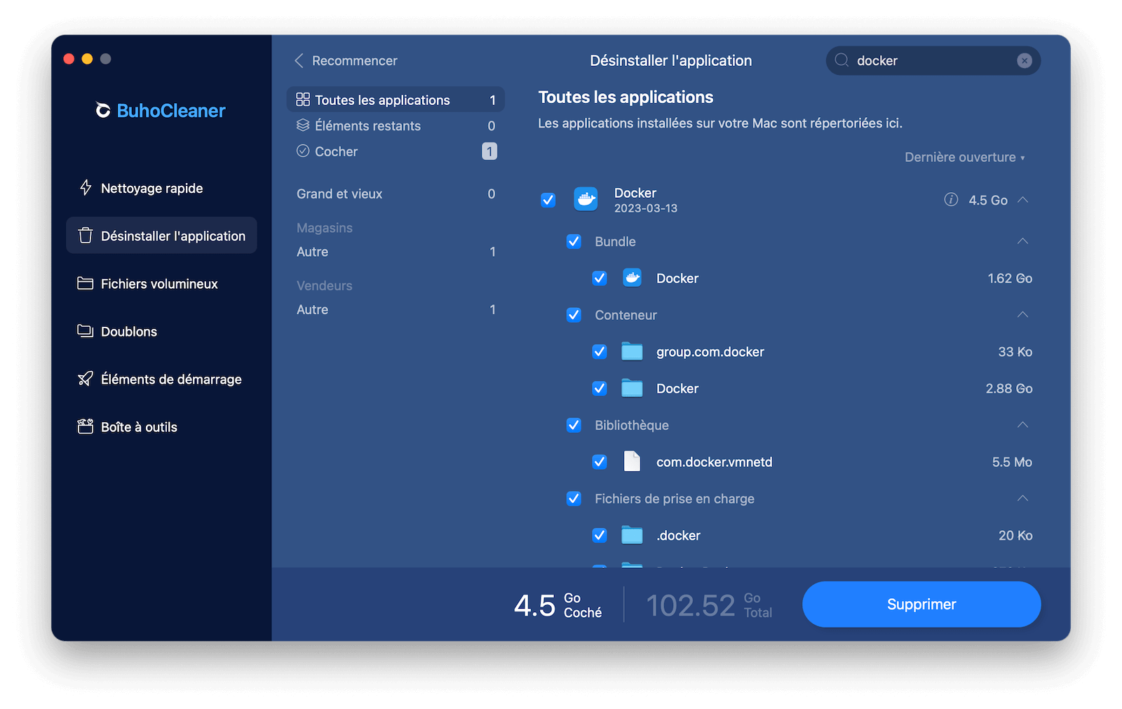The image size is (1122, 709).
Task: Click the 4.5 Go Coché text
Action: (x=558, y=605)
